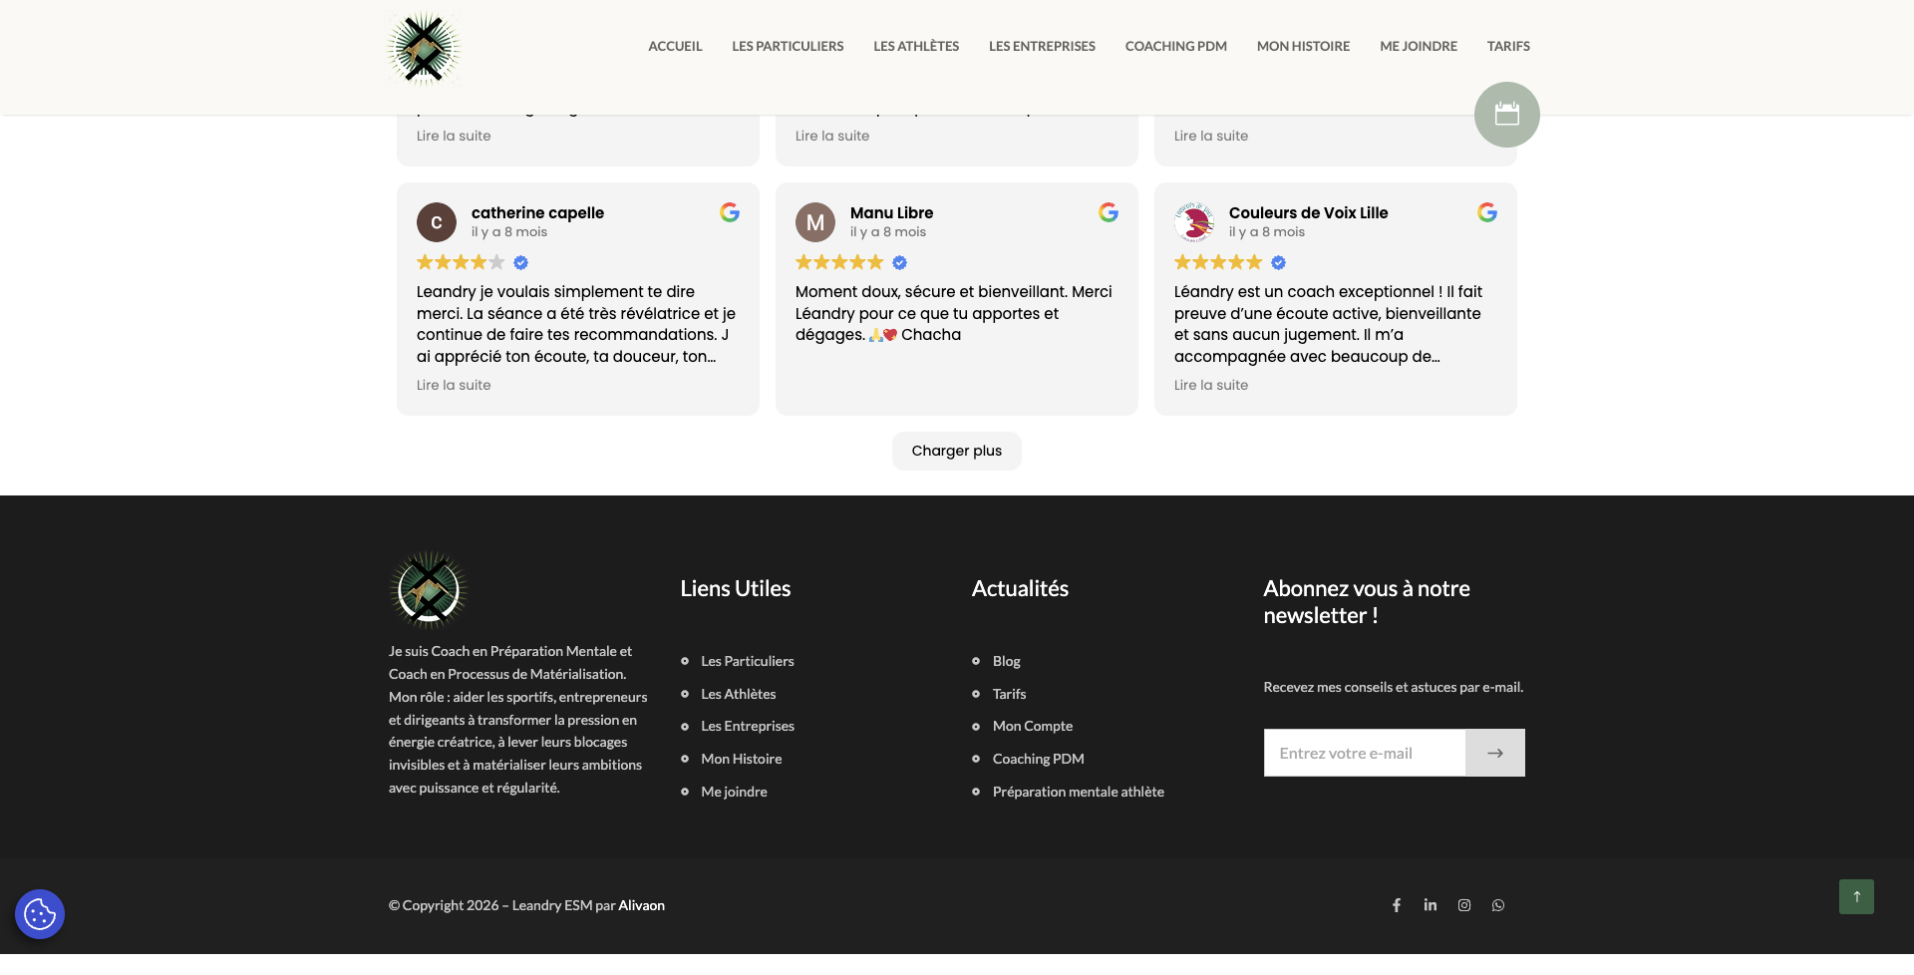Screen dimensions: 1914x975
Task: Open footer link Blog
Action: tap(1007, 661)
